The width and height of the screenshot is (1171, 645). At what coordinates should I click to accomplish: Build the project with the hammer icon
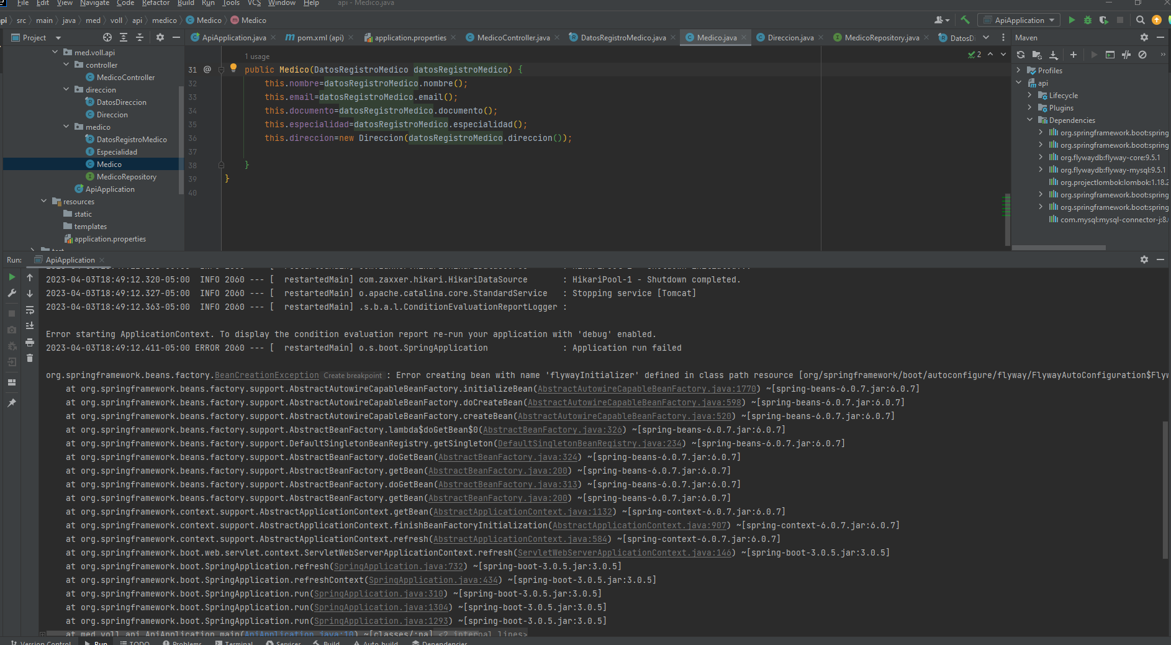965,20
